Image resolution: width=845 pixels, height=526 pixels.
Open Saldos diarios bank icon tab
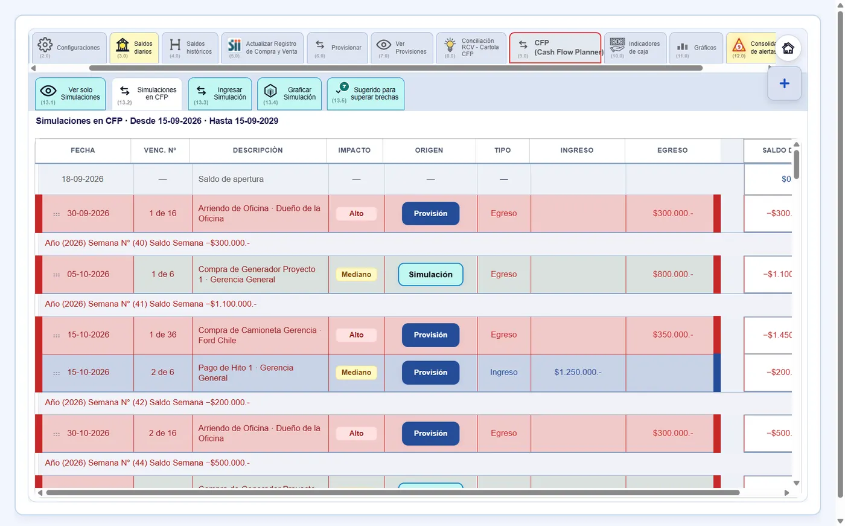[x=134, y=48]
